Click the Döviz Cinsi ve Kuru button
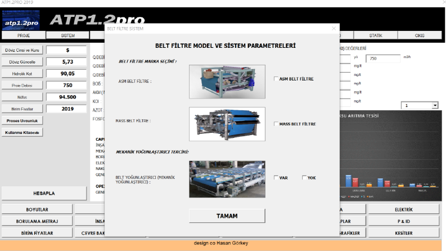This screenshot has height=251, width=446. 22,50
